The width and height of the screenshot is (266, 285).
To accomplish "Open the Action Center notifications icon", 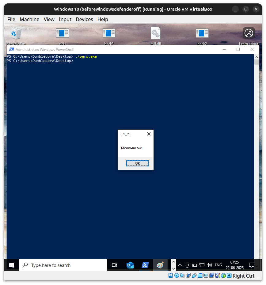I will tap(252, 265).
